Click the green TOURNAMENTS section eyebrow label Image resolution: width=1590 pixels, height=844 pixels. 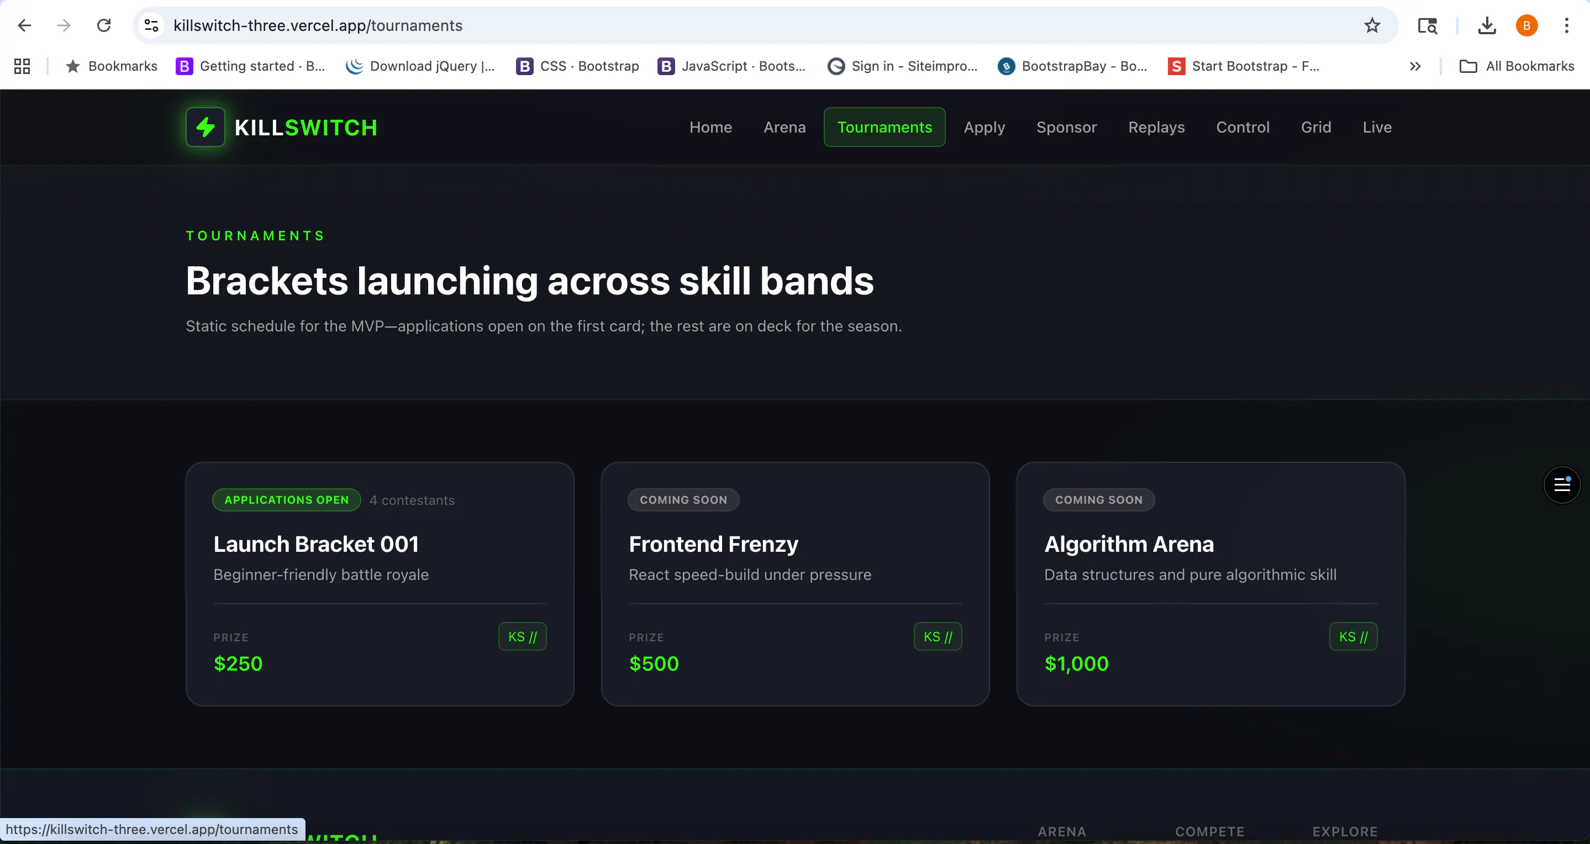click(x=256, y=236)
